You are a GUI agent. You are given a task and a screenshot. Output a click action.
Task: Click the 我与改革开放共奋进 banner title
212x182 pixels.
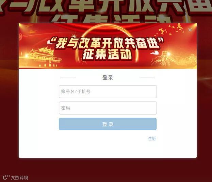tap(107, 43)
